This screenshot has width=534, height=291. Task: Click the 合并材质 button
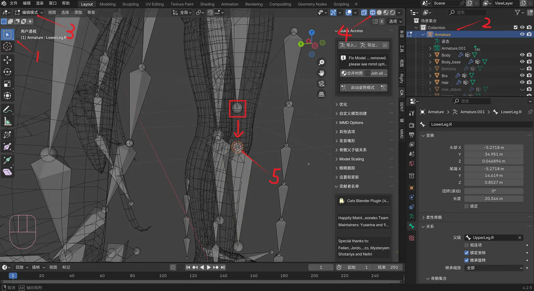[352, 73]
